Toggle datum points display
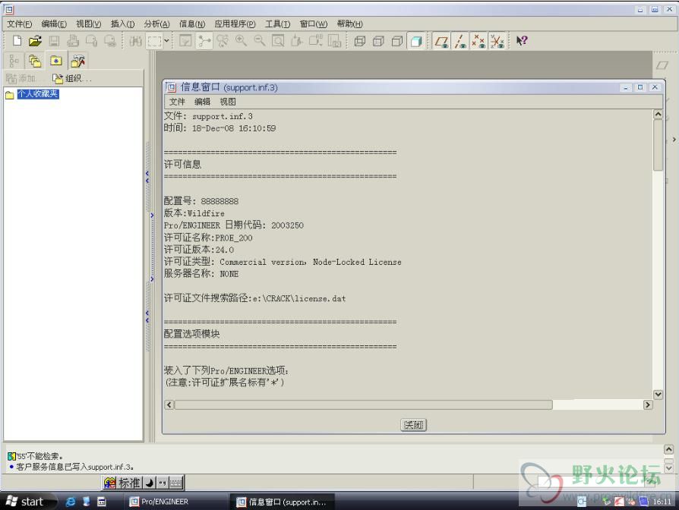679x510 pixels. click(x=478, y=41)
